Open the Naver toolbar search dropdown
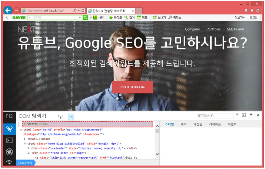 tap(80, 18)
